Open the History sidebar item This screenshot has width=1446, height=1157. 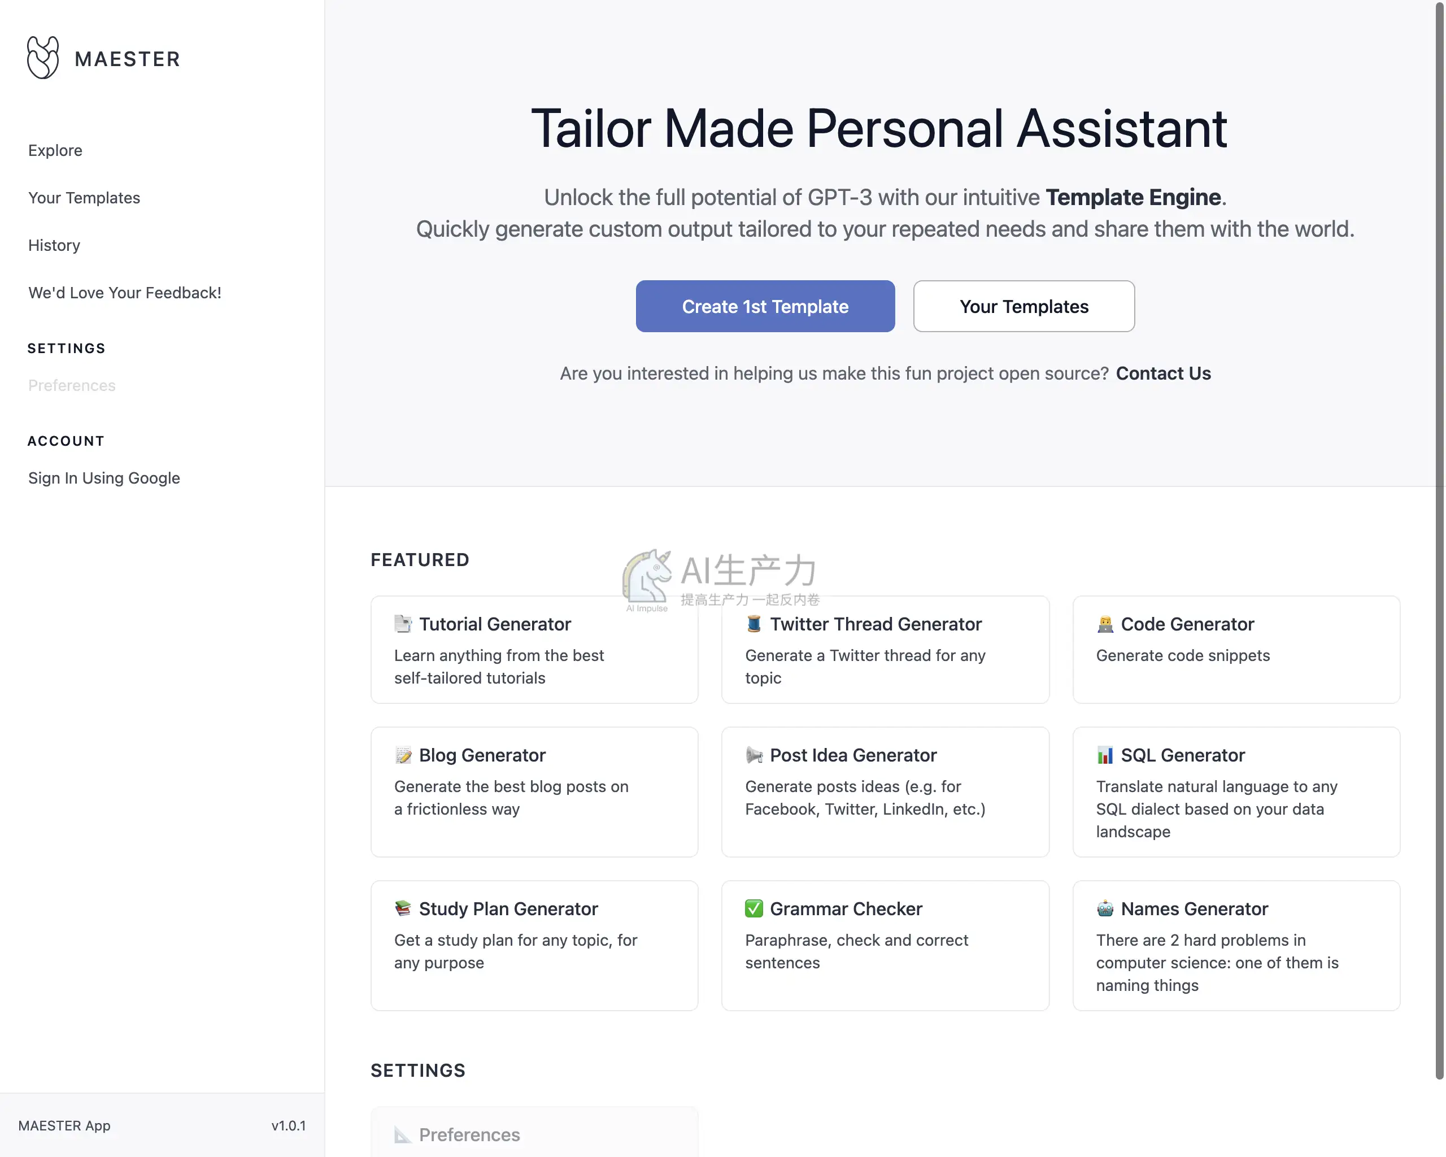[54, 246]
